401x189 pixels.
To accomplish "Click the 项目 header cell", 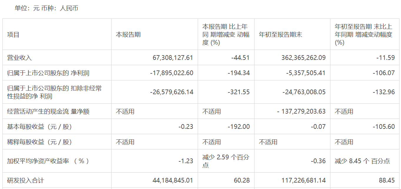I will (13, 35).
